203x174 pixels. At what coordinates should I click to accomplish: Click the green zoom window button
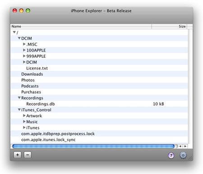[x=28, y=11]
